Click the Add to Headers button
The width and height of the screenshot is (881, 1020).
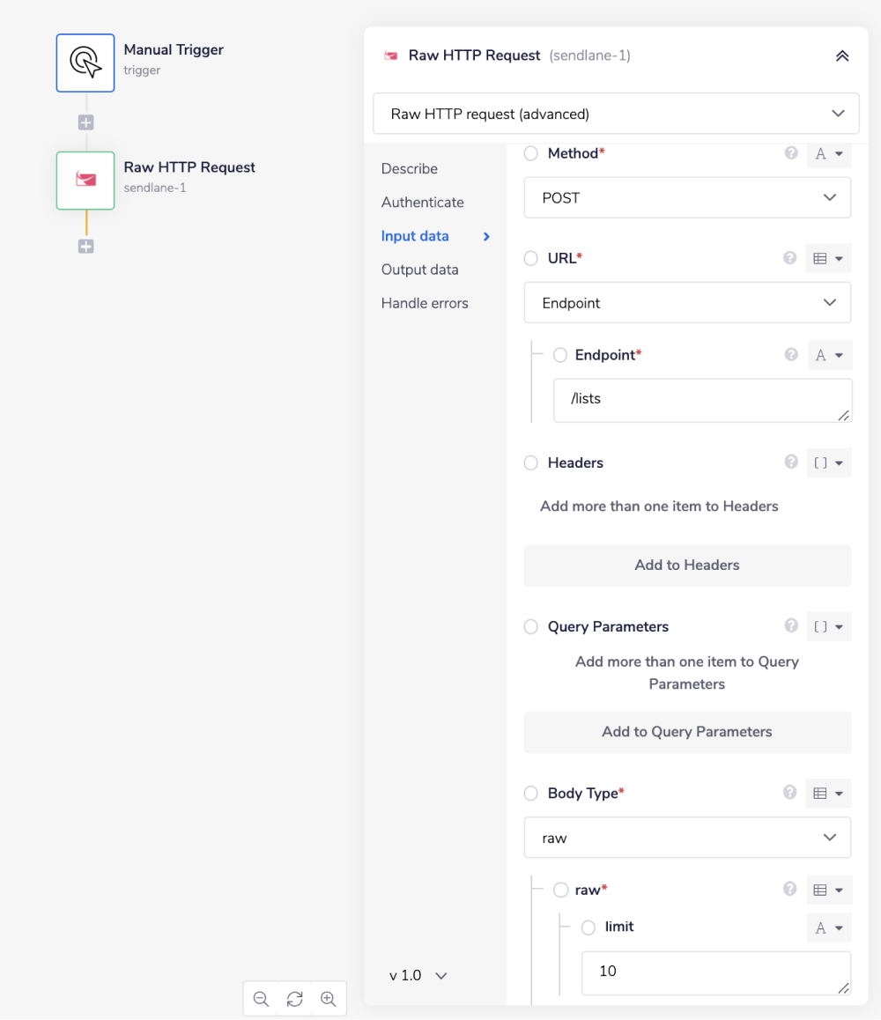[687, 565]
